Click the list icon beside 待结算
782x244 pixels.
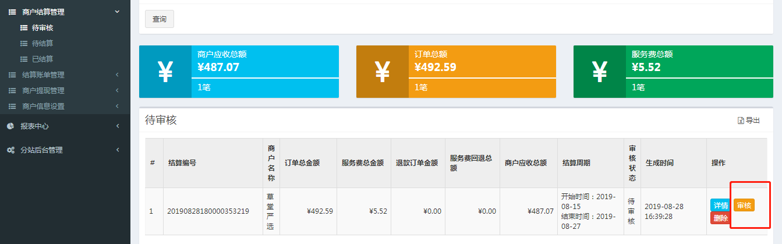pos(24,43)
